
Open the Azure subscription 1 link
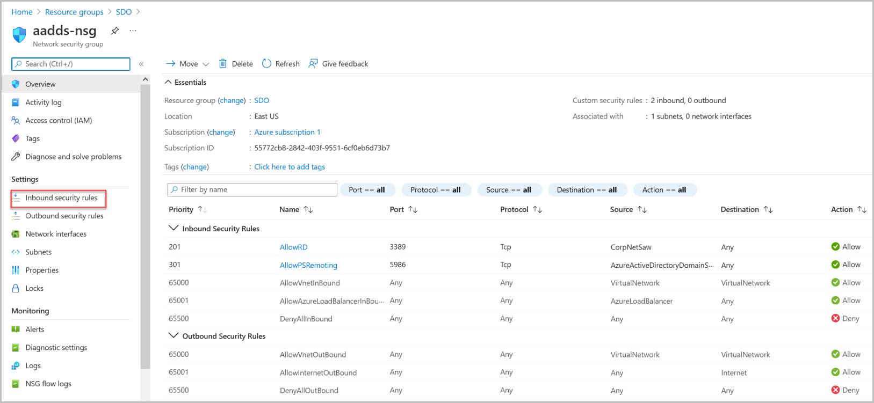click(287, 132)
